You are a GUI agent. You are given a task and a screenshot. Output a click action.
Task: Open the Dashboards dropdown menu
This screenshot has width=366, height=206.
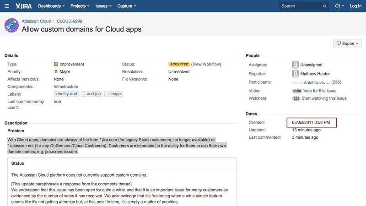pyautogui.click(x=51, y=6)
